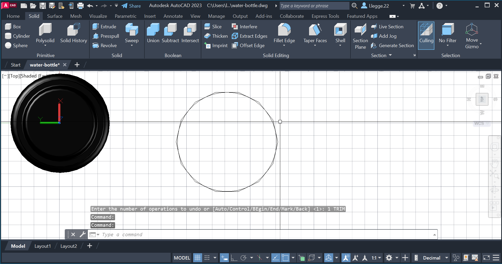The image size is (502, 264).
Task: Click the Taper Faces icon
Action: point(315,29)
